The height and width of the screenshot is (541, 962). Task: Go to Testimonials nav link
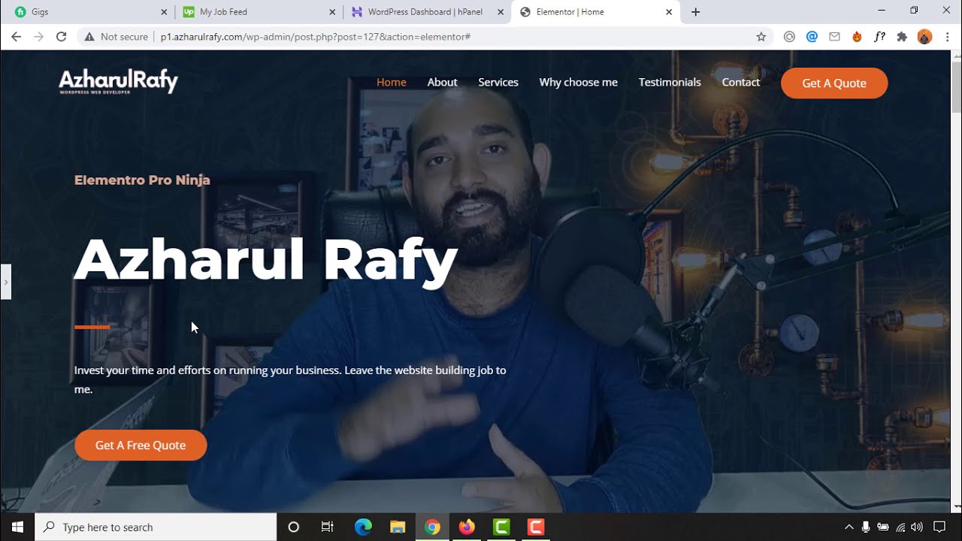point(670,83)
